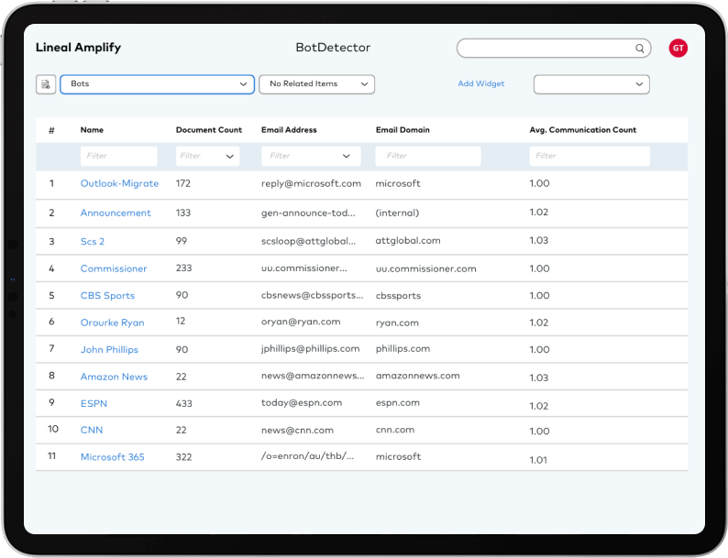Click the search magnifier icon
This screenshot has height=558, width=728.
pyautogui.click(x=640, y=49)
